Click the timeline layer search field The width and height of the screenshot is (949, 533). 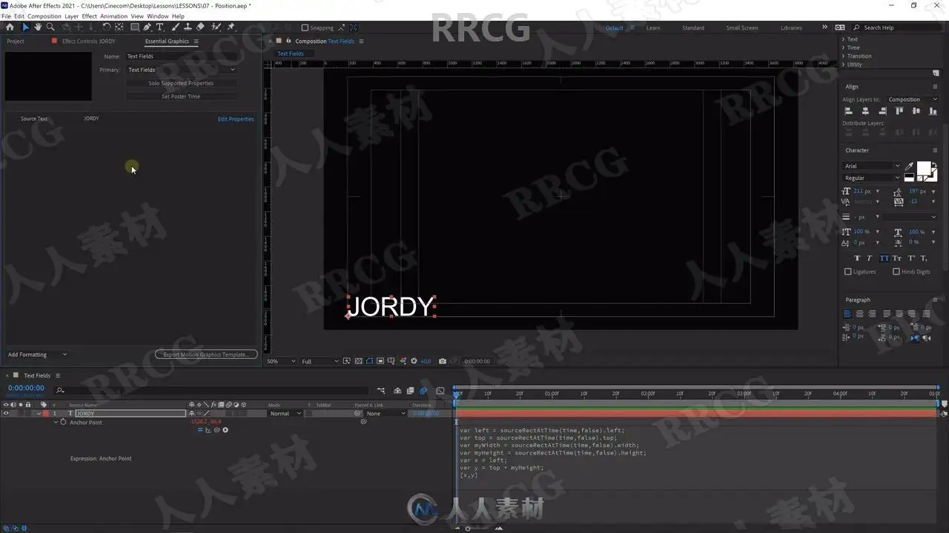[x=211, y=390]
